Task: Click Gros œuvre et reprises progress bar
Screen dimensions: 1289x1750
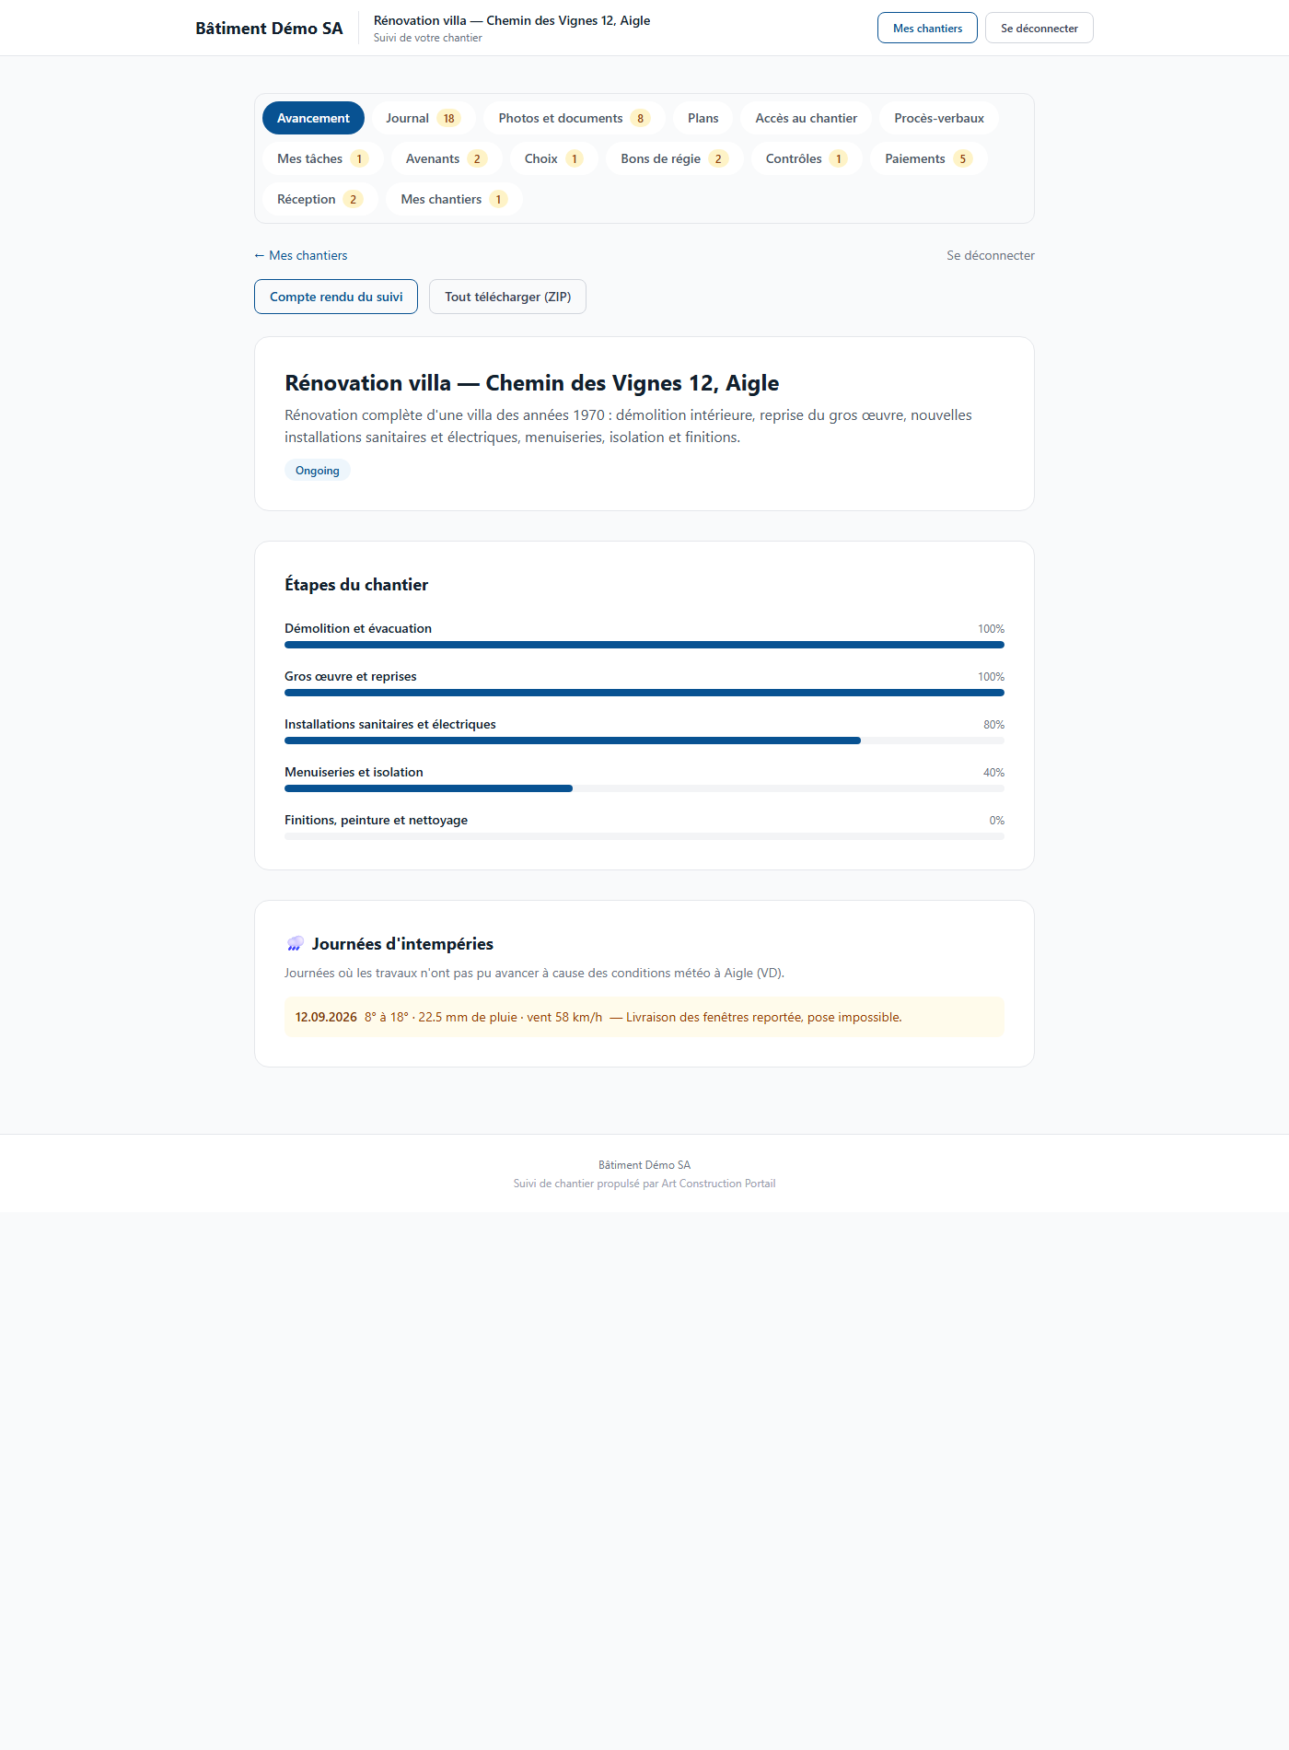Action: click(x=644, y=693)
